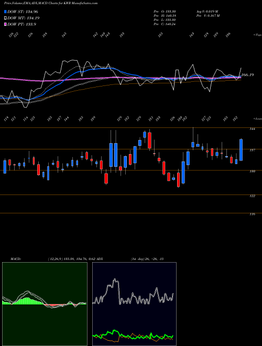Click the 116 price axis label
Viewport: 262px width, 346px height.
point(252,214)
